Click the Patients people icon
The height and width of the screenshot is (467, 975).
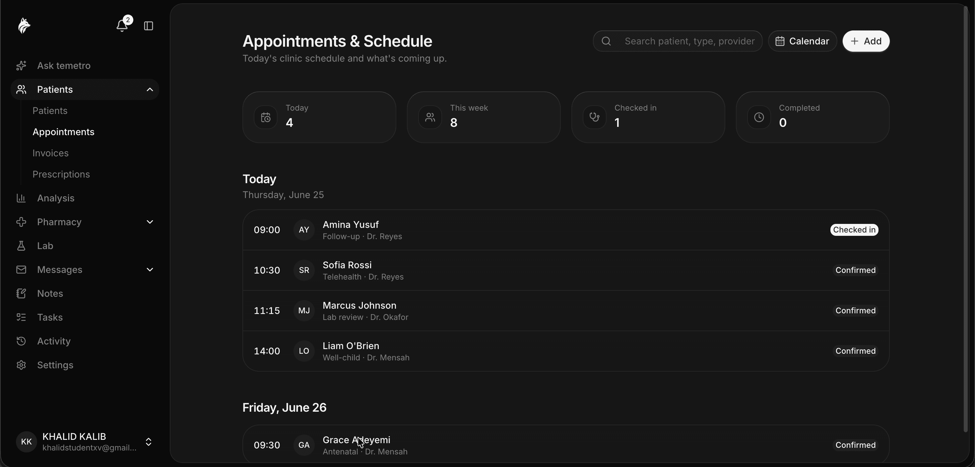21,89
